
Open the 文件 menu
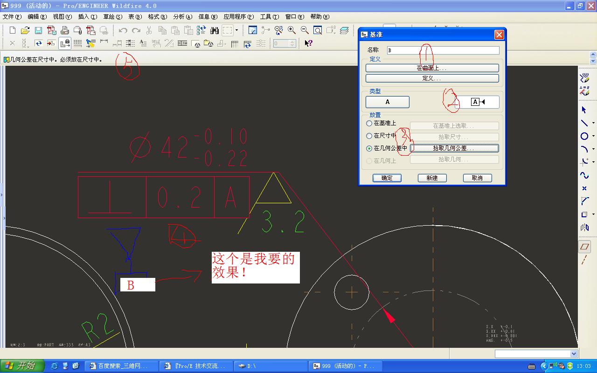pyautogui.click(x=12, y=17)
